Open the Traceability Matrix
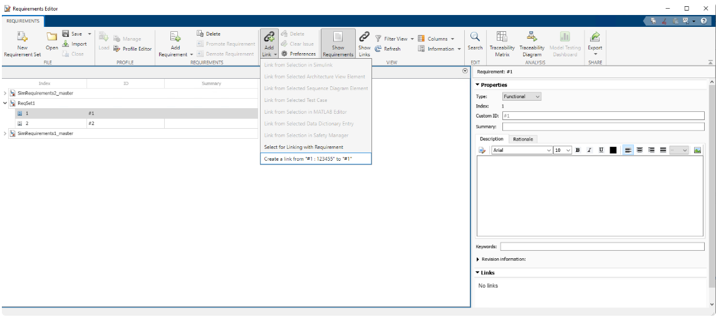Image resolution: width=716 pixels, height=317 pixels. (x=502, y=37)
